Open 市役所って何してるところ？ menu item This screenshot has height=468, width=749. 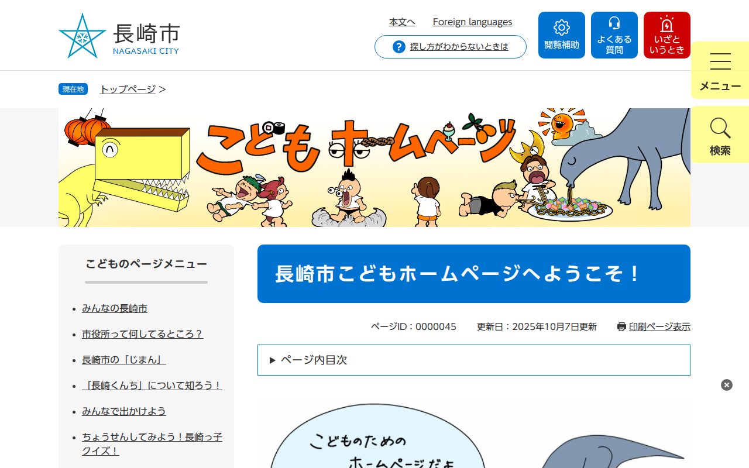point(143,334)
